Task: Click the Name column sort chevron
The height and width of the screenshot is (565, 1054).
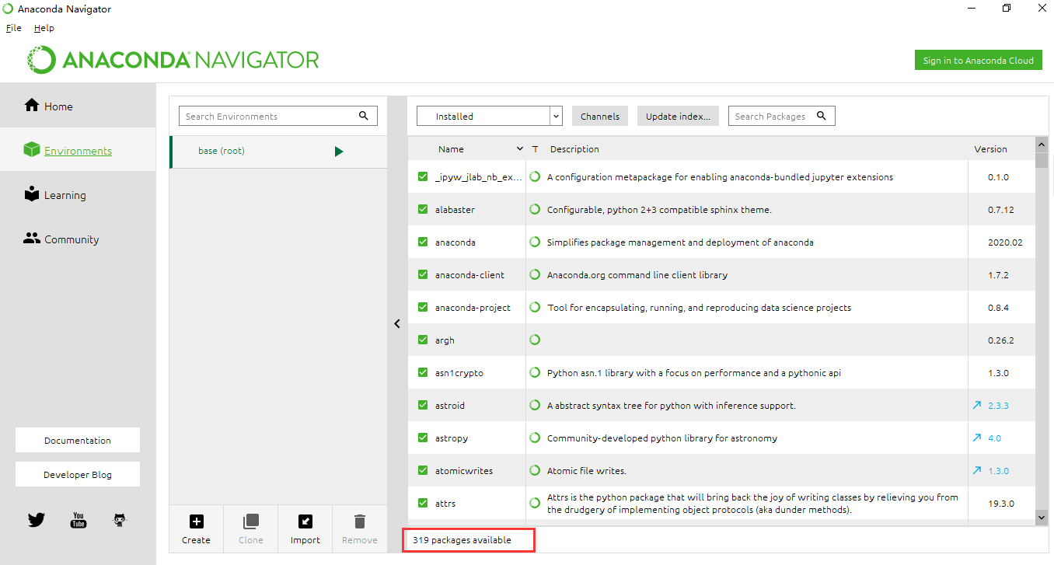Action: (x=520, y=149)
